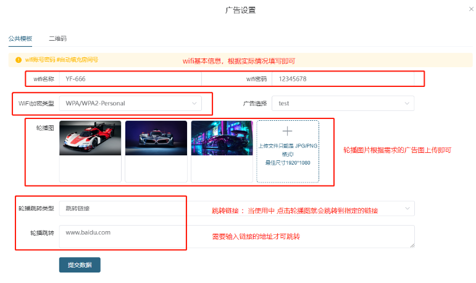Screen dimensions: 476x283
Task: Click the 轮播跳转 textarea with www.baidu.com
Action: pyautogui.click(x=235, y=236)
